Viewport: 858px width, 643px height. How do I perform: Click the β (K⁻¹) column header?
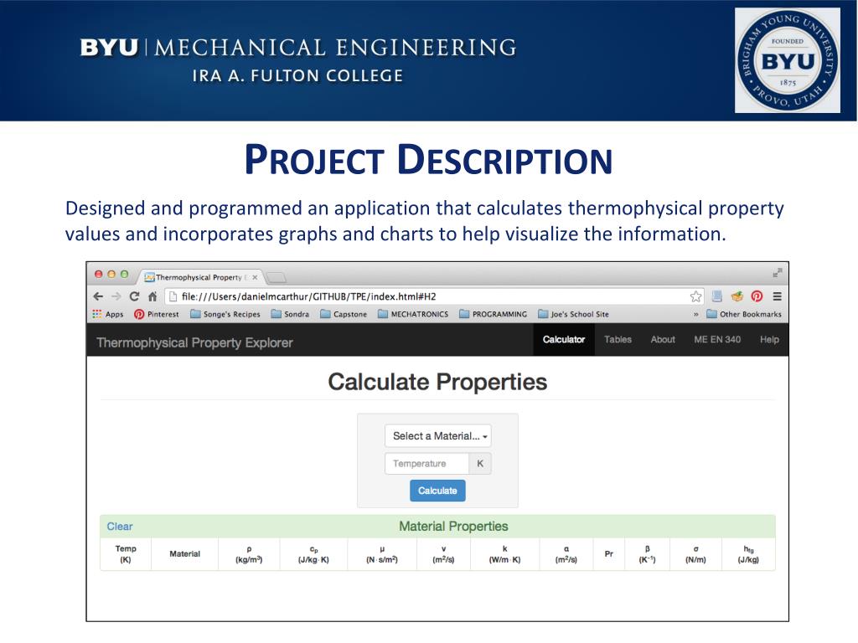click(648, 554)
